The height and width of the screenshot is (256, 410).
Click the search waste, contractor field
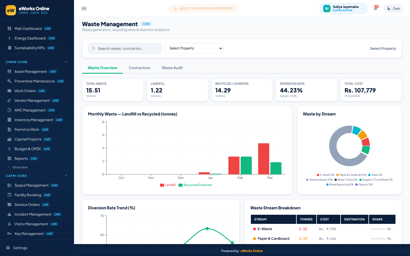click(x=125, y=48)
